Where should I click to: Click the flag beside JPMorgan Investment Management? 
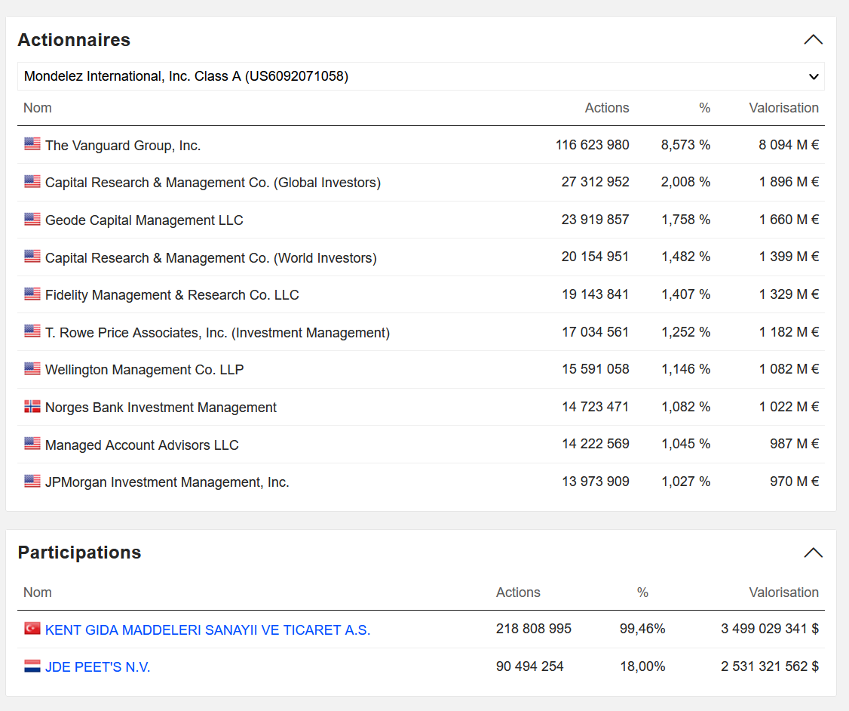coord(32,482)
